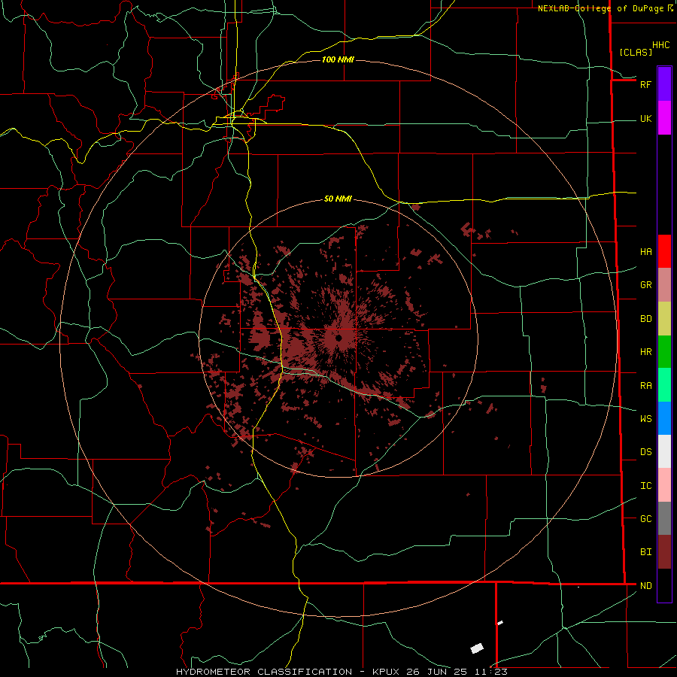The height and width of the screenshot is (677, 677).
Task: Select the GR salmon legend swatch
Action: 664,285
